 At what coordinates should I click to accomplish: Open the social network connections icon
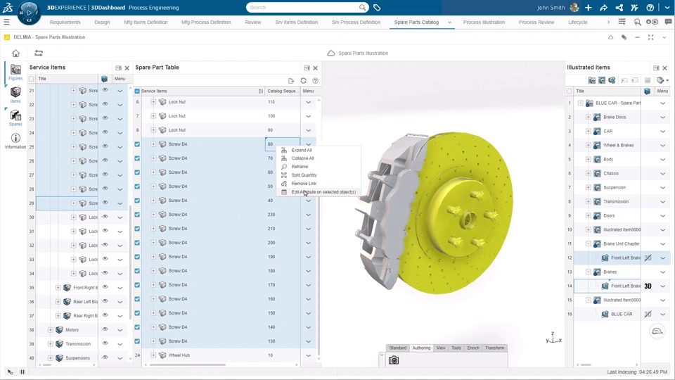click(619, 7)
